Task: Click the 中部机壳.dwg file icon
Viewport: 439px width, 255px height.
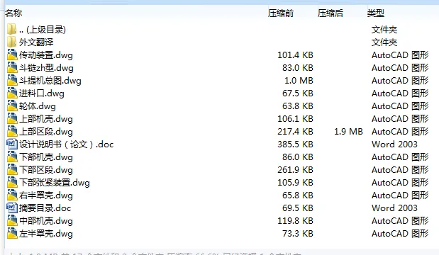Action: [12, 221]
